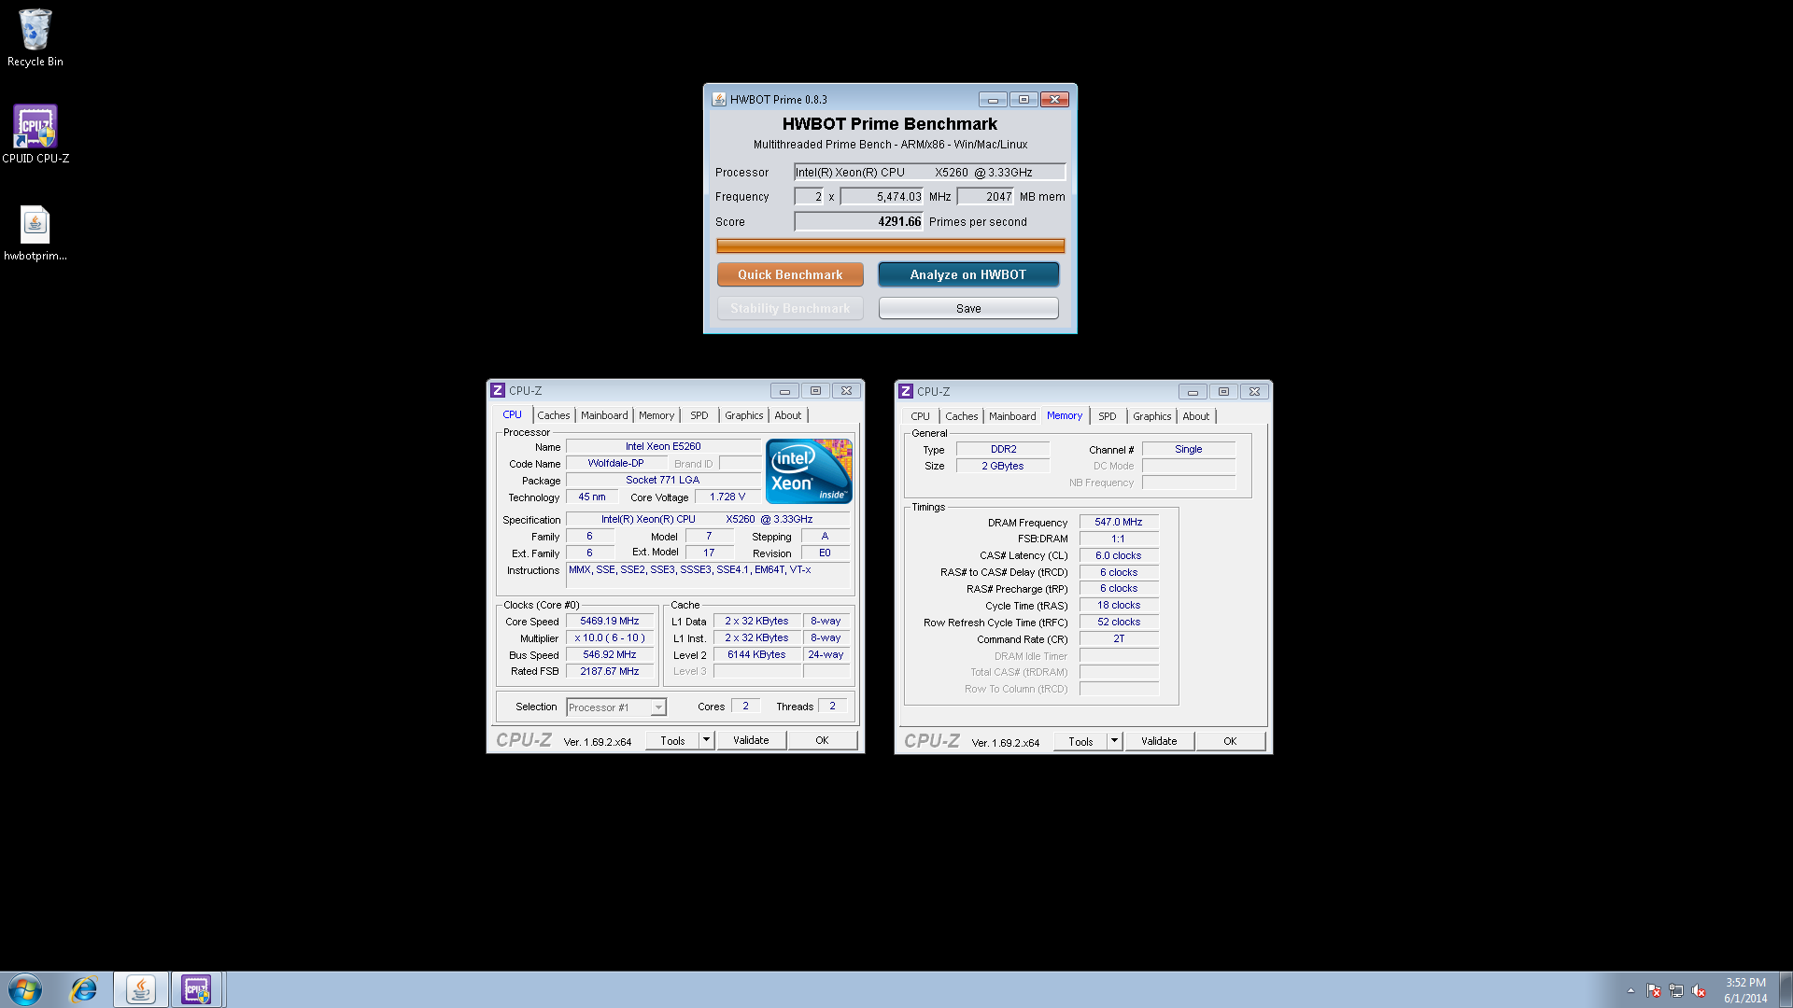Launch Internet Explorer from the taskbar
The image size is (1793, 1008).
(84, 989)
